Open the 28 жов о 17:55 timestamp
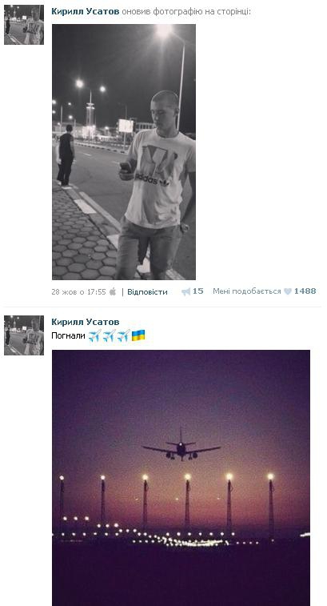 coord(79,292)
